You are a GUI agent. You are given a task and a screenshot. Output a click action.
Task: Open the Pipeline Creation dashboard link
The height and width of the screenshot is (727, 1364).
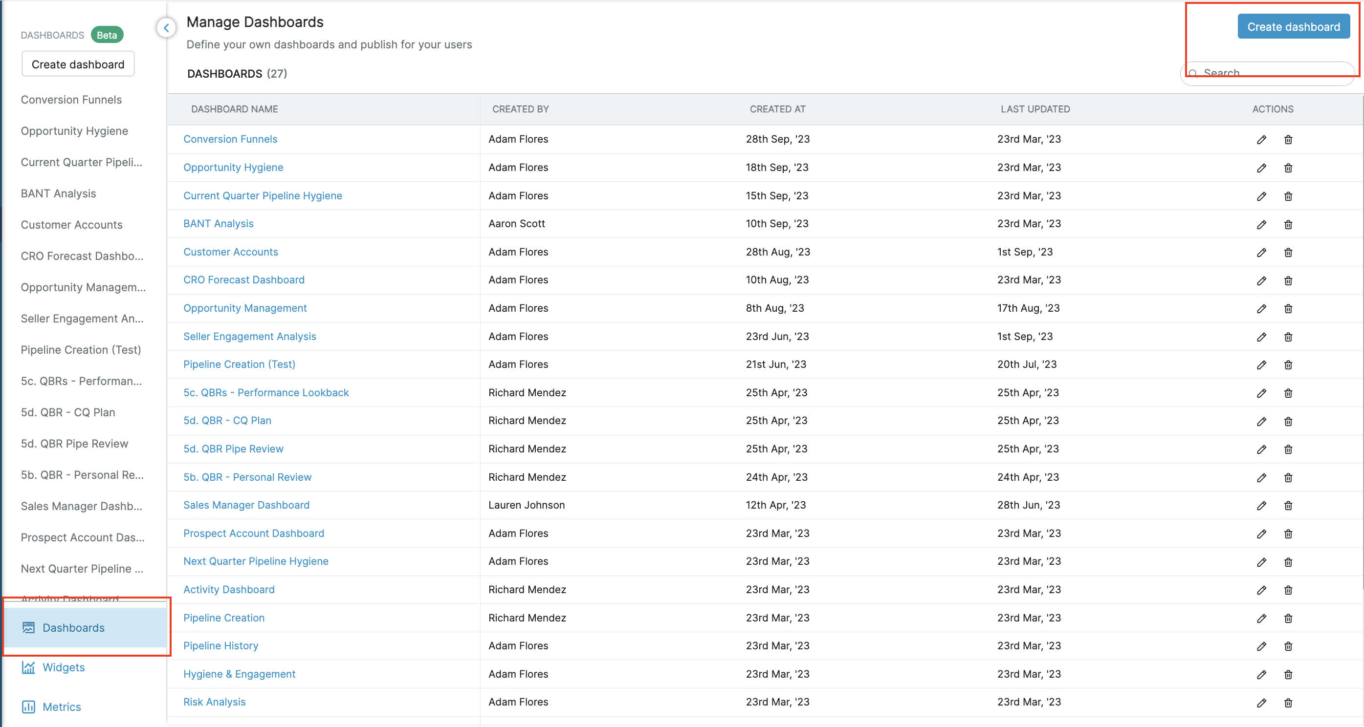click(x=224, y=618)
